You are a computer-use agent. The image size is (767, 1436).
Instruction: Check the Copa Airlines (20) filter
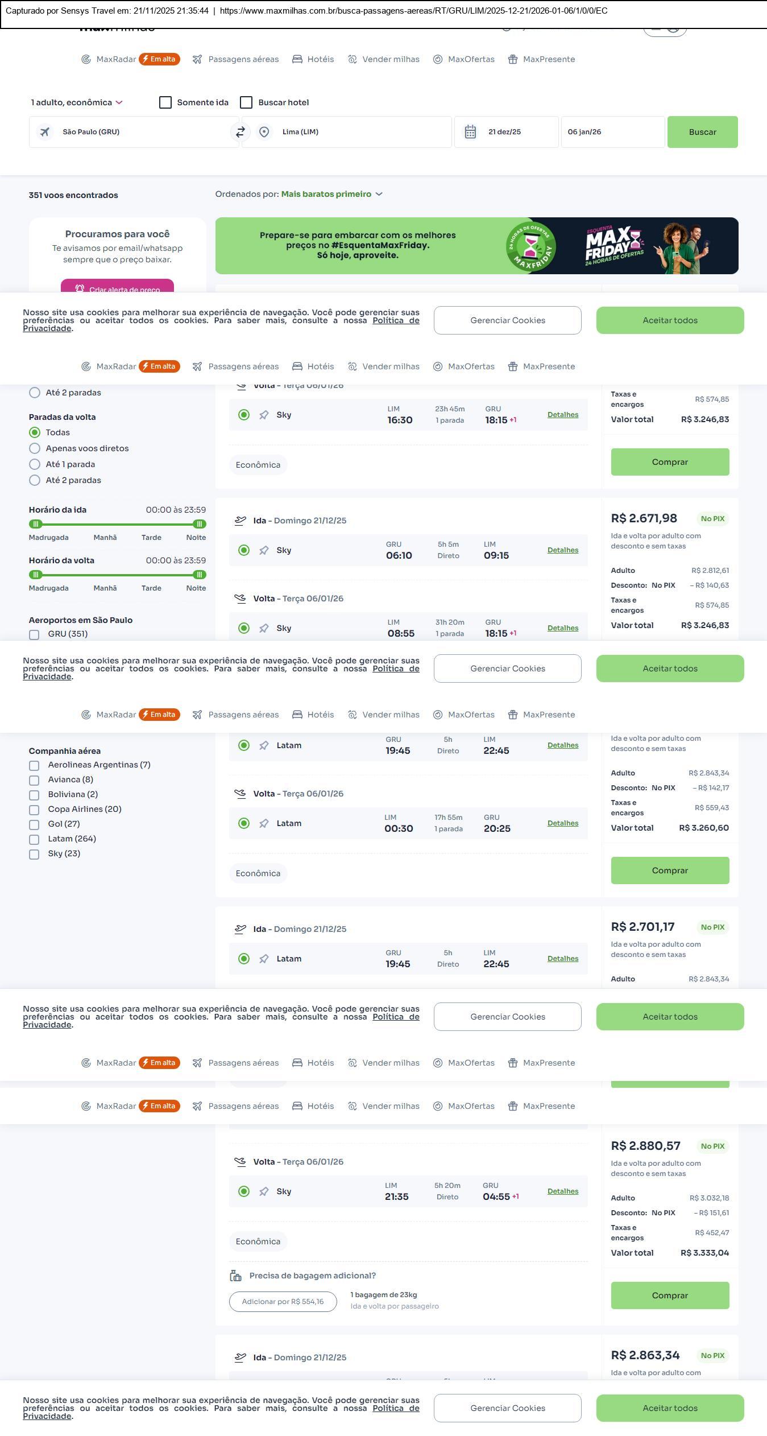[34, 810]
